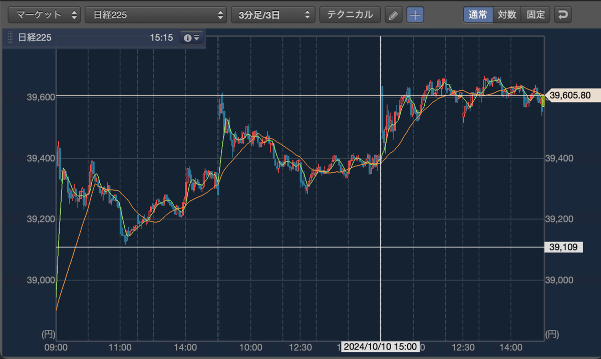
Task: Click the 日経225 legend label
Action: [35, 37]
